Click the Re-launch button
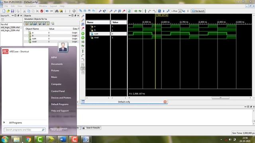255x143 pixels. pyautogui.click(x=198, y=11)
